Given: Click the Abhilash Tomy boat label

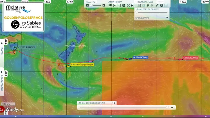Looking at the screenshot, I should click(140, 57).
